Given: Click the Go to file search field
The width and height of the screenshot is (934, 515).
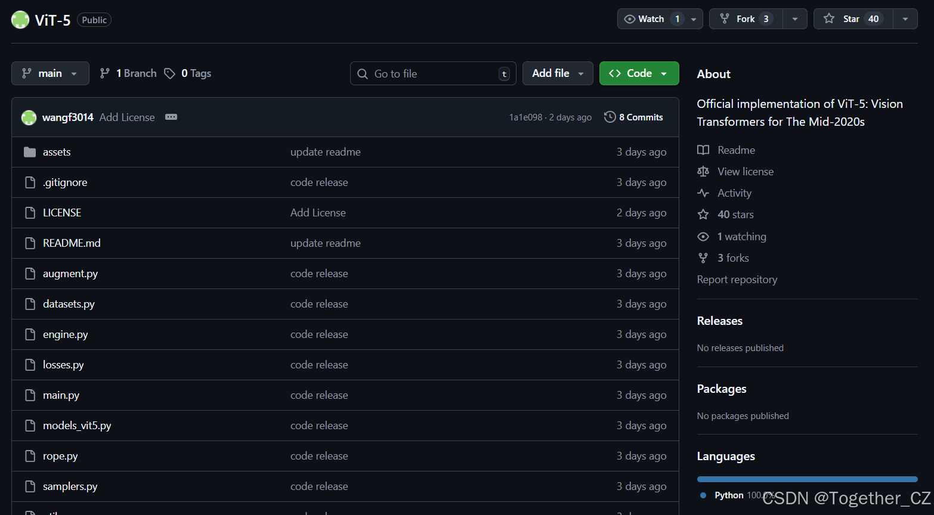Looking at the screenshot, I should point(434,73).
